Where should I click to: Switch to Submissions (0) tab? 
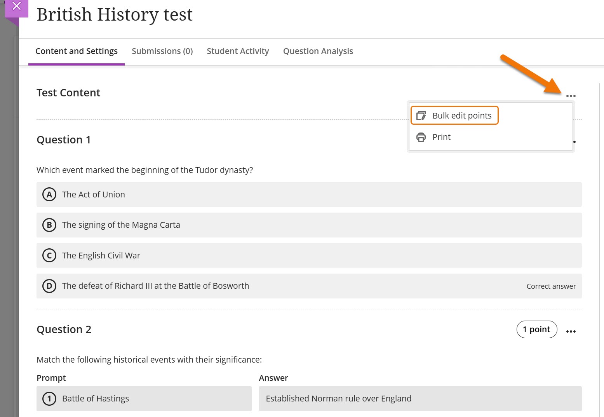click(162, 51)
